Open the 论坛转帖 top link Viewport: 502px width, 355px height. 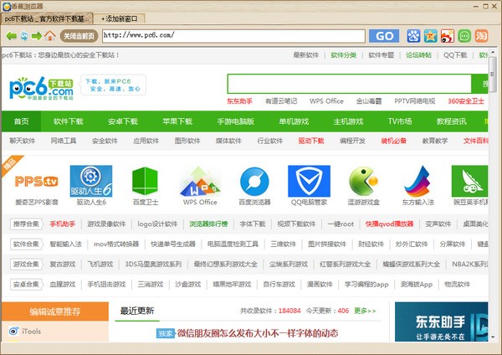click(419, 55)
